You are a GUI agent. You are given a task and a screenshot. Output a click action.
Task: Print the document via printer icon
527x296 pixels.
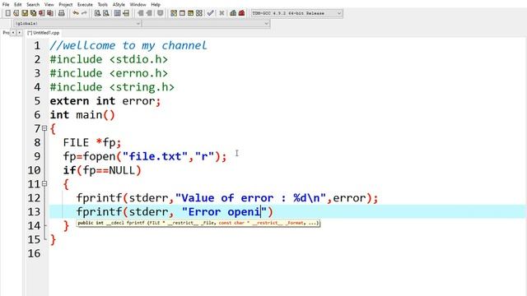(62, 13)
